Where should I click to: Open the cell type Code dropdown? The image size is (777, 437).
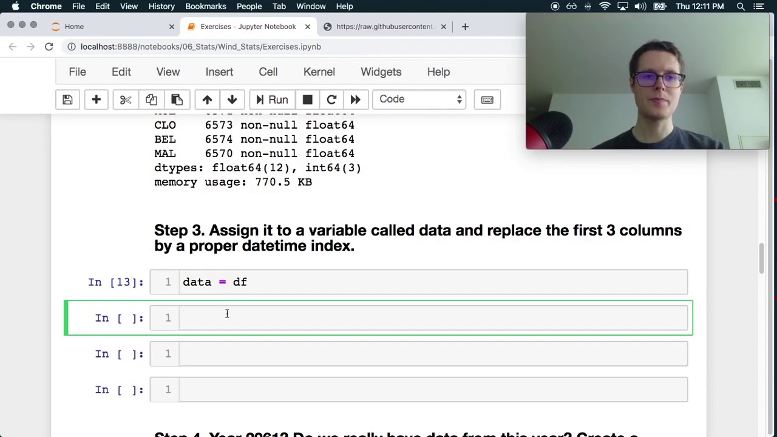point(419,100)
